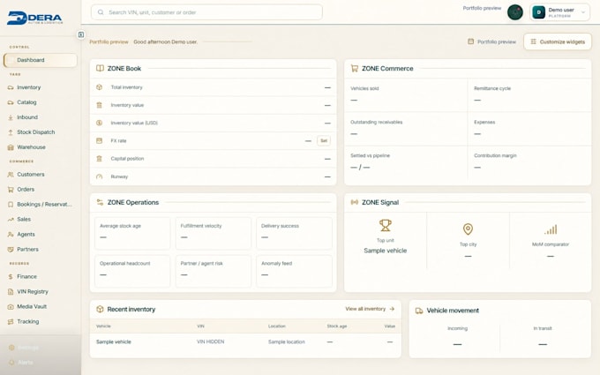
Task: Expand the Demo user dropdown chevron
Action: (x=583, y=12)
